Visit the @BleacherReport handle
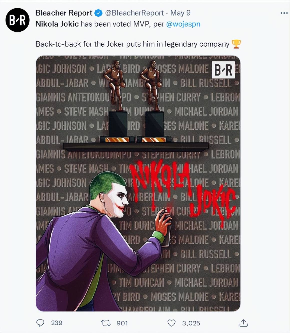290x333 pixels. click(x=134, y=13)
